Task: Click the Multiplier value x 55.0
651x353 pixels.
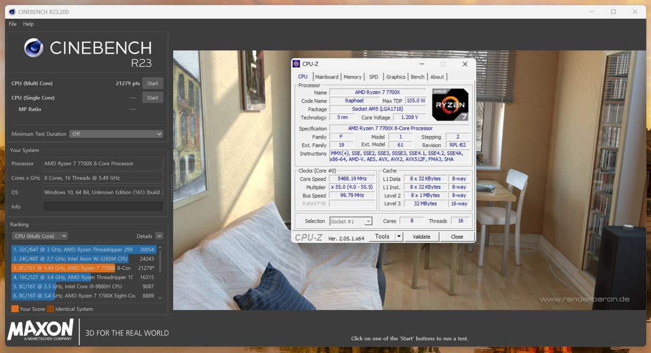Action: 352,187
